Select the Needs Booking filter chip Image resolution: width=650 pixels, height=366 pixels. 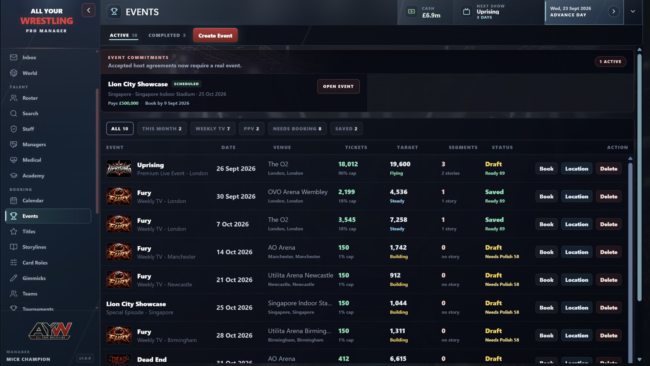click(x=297, y=129)
